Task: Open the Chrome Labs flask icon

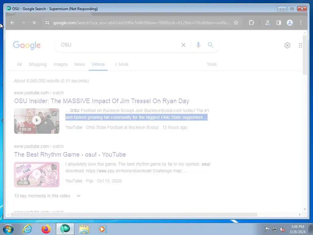Action: tap(267, 23)
